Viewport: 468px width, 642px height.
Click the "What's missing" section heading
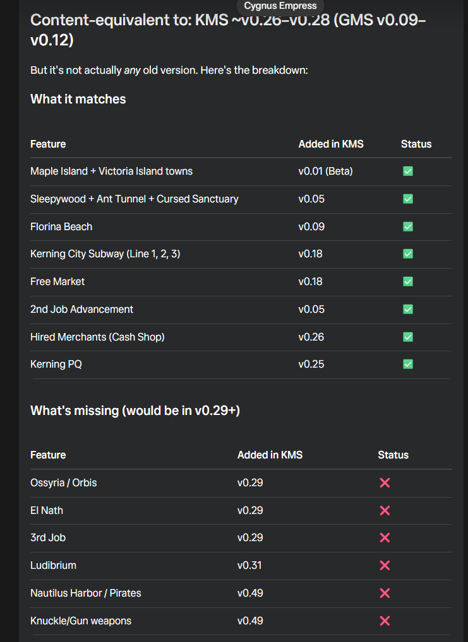[135, 411]
